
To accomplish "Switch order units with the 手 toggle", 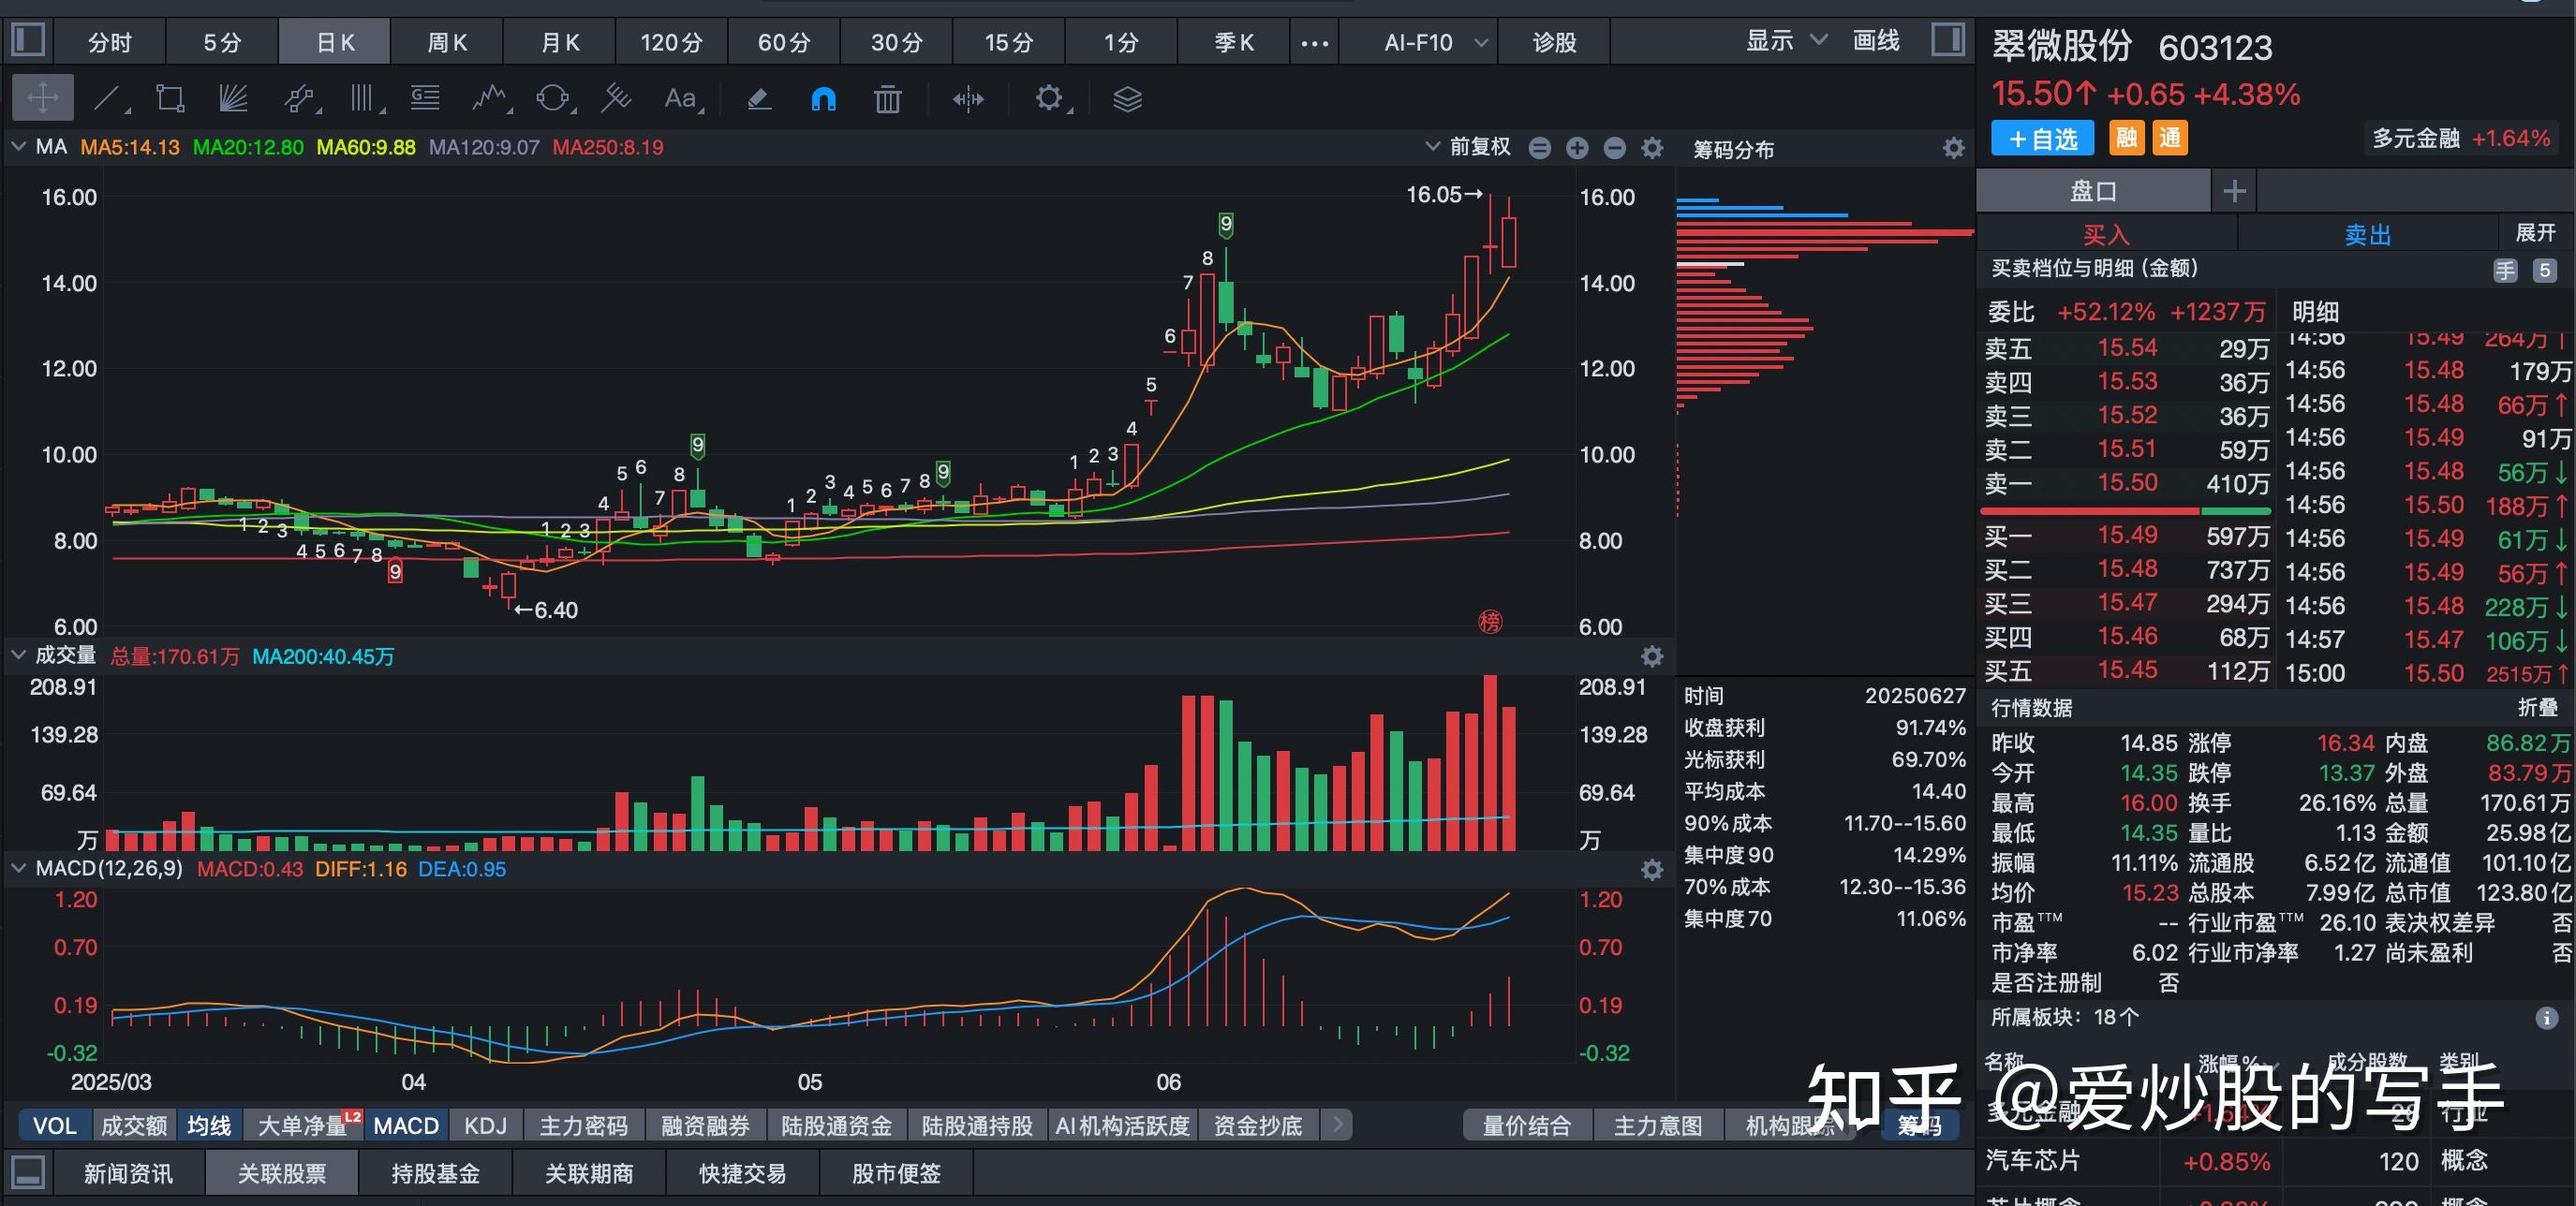I will click(x=2505, y=269).
